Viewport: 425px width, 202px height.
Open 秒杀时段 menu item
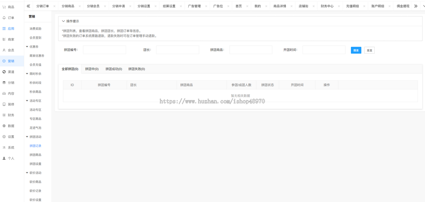tap(35, 83)
